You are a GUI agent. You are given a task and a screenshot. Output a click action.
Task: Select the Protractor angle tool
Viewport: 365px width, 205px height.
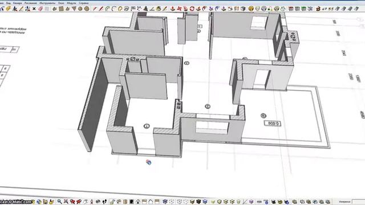(152, 9)
